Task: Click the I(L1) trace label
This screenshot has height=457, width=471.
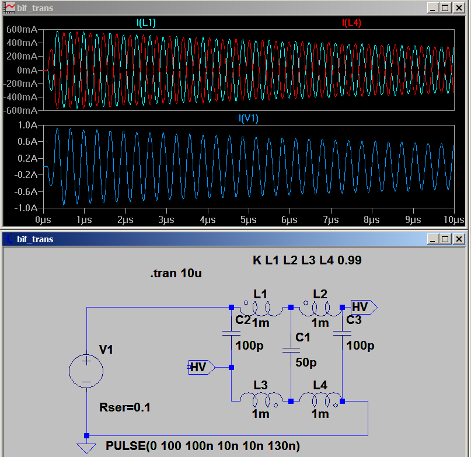Action: point(146,23)
